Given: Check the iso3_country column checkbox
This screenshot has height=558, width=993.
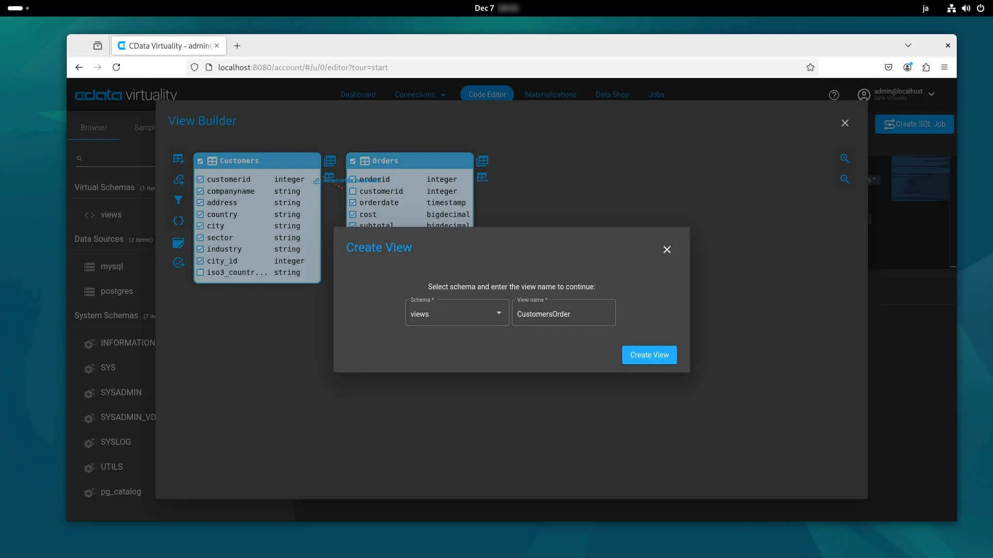Looking at the screenshot, I should point(200,272).
